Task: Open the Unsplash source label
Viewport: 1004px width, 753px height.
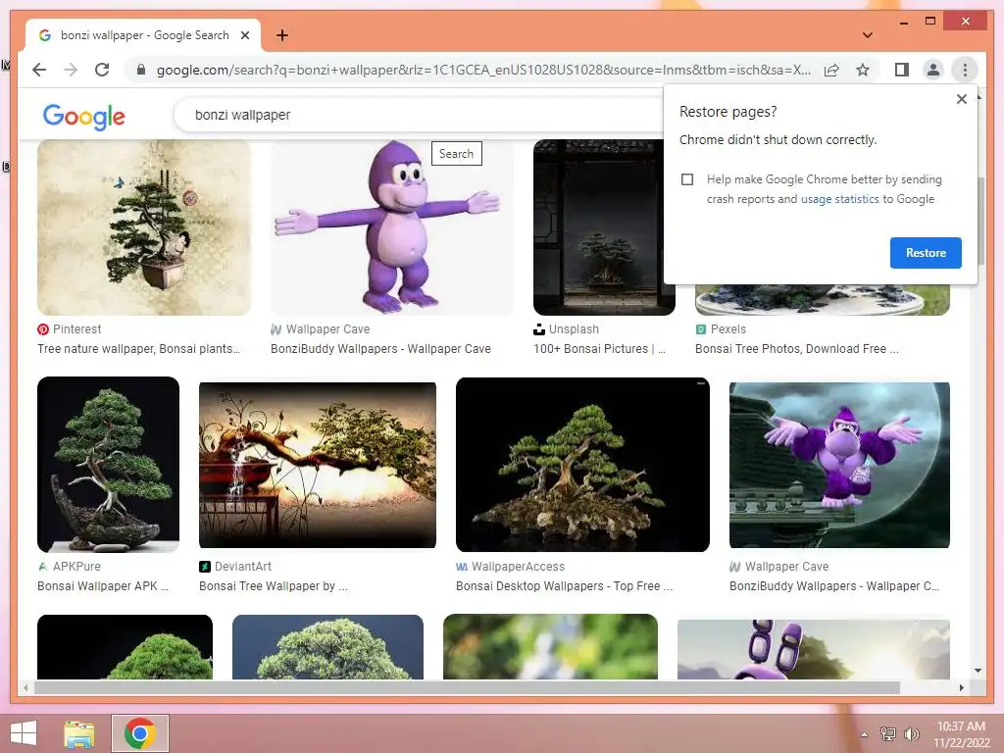Action: point(566,329)
